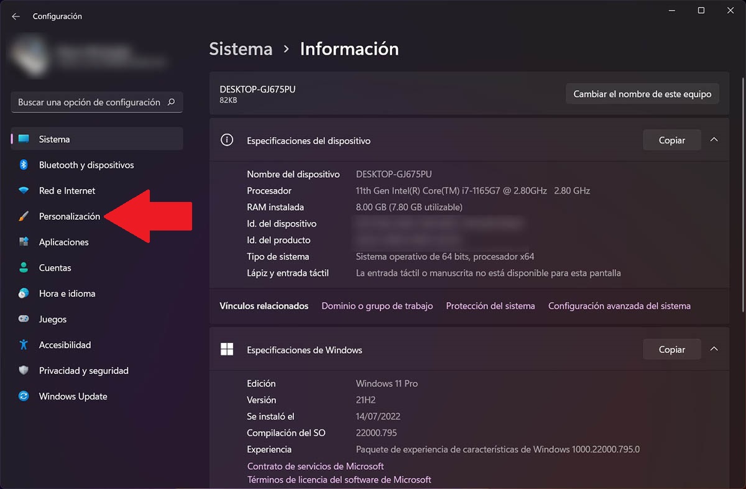Click the Windows Update sync icon
This screenshot has width=746, height=489.
pyautogui.click(x=24, y=396)
